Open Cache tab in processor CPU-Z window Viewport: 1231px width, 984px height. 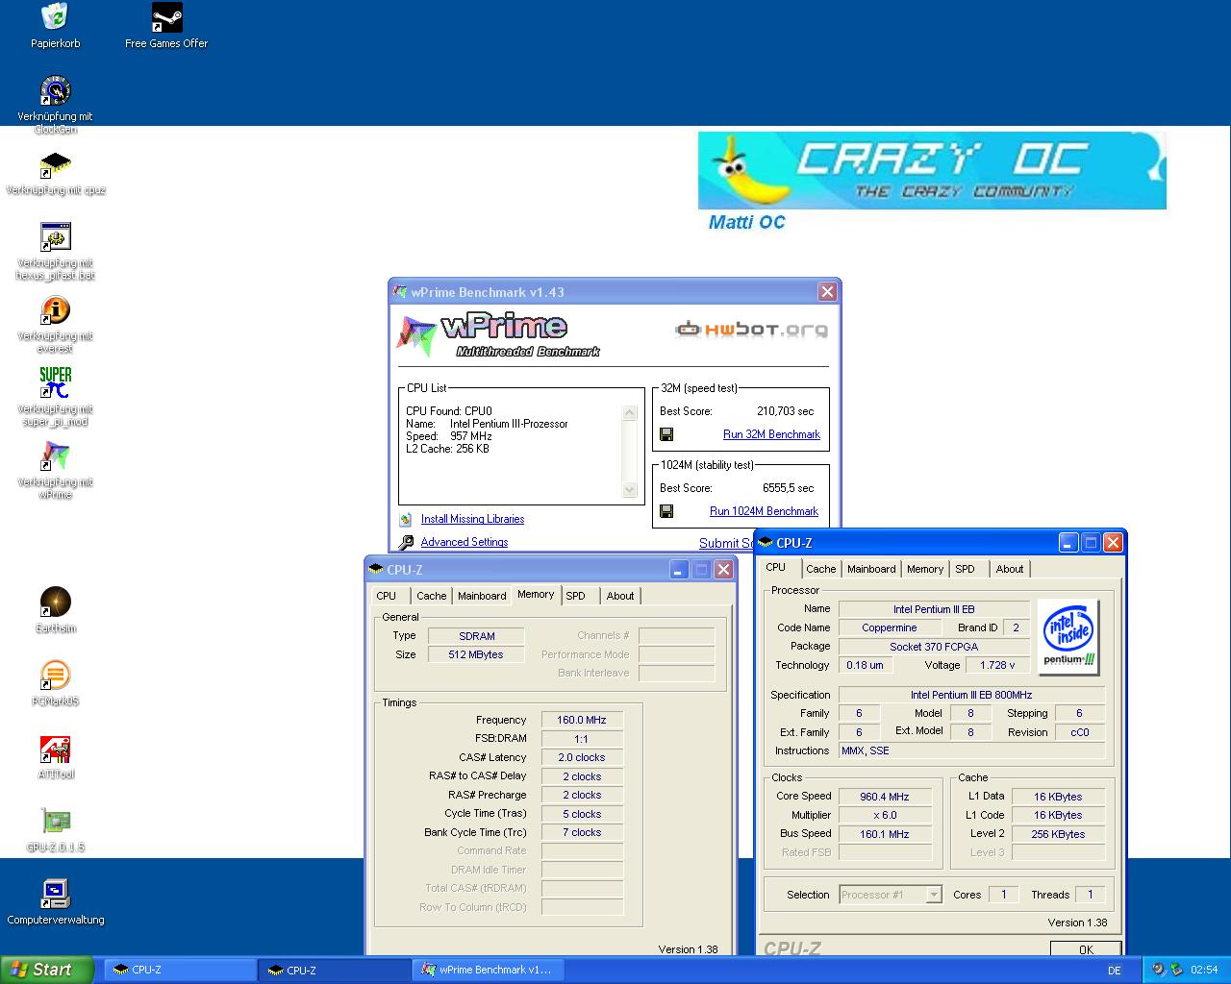pos(821,569)
